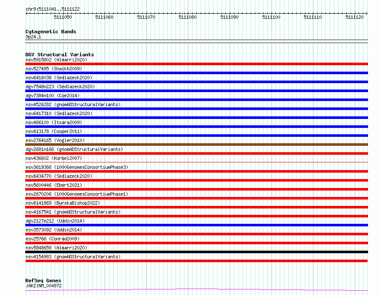
Task: Click nsv4154983 (gnomADStructuralVariants) label
Action: coord(73,257)
